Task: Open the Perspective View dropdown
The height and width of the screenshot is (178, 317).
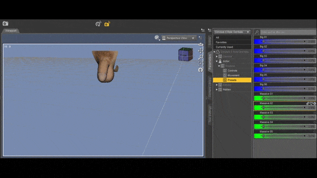Action: tap(179, 38)
